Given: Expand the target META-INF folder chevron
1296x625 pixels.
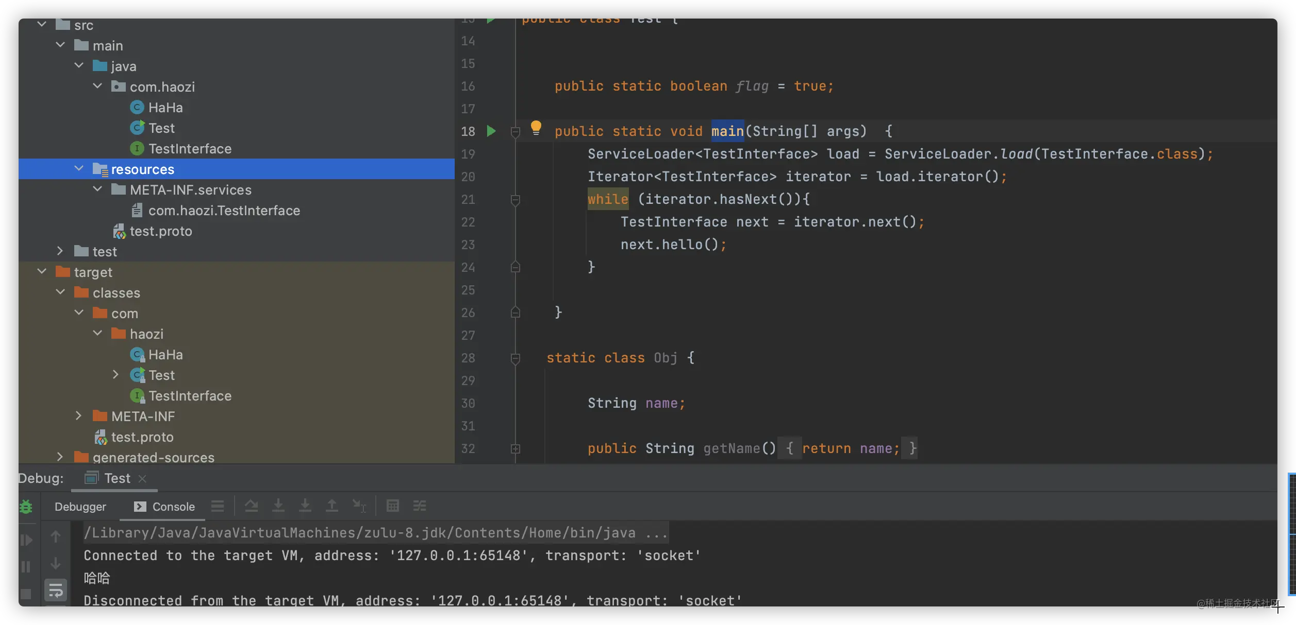Looking at the screenshot, I should click(78, 415).
